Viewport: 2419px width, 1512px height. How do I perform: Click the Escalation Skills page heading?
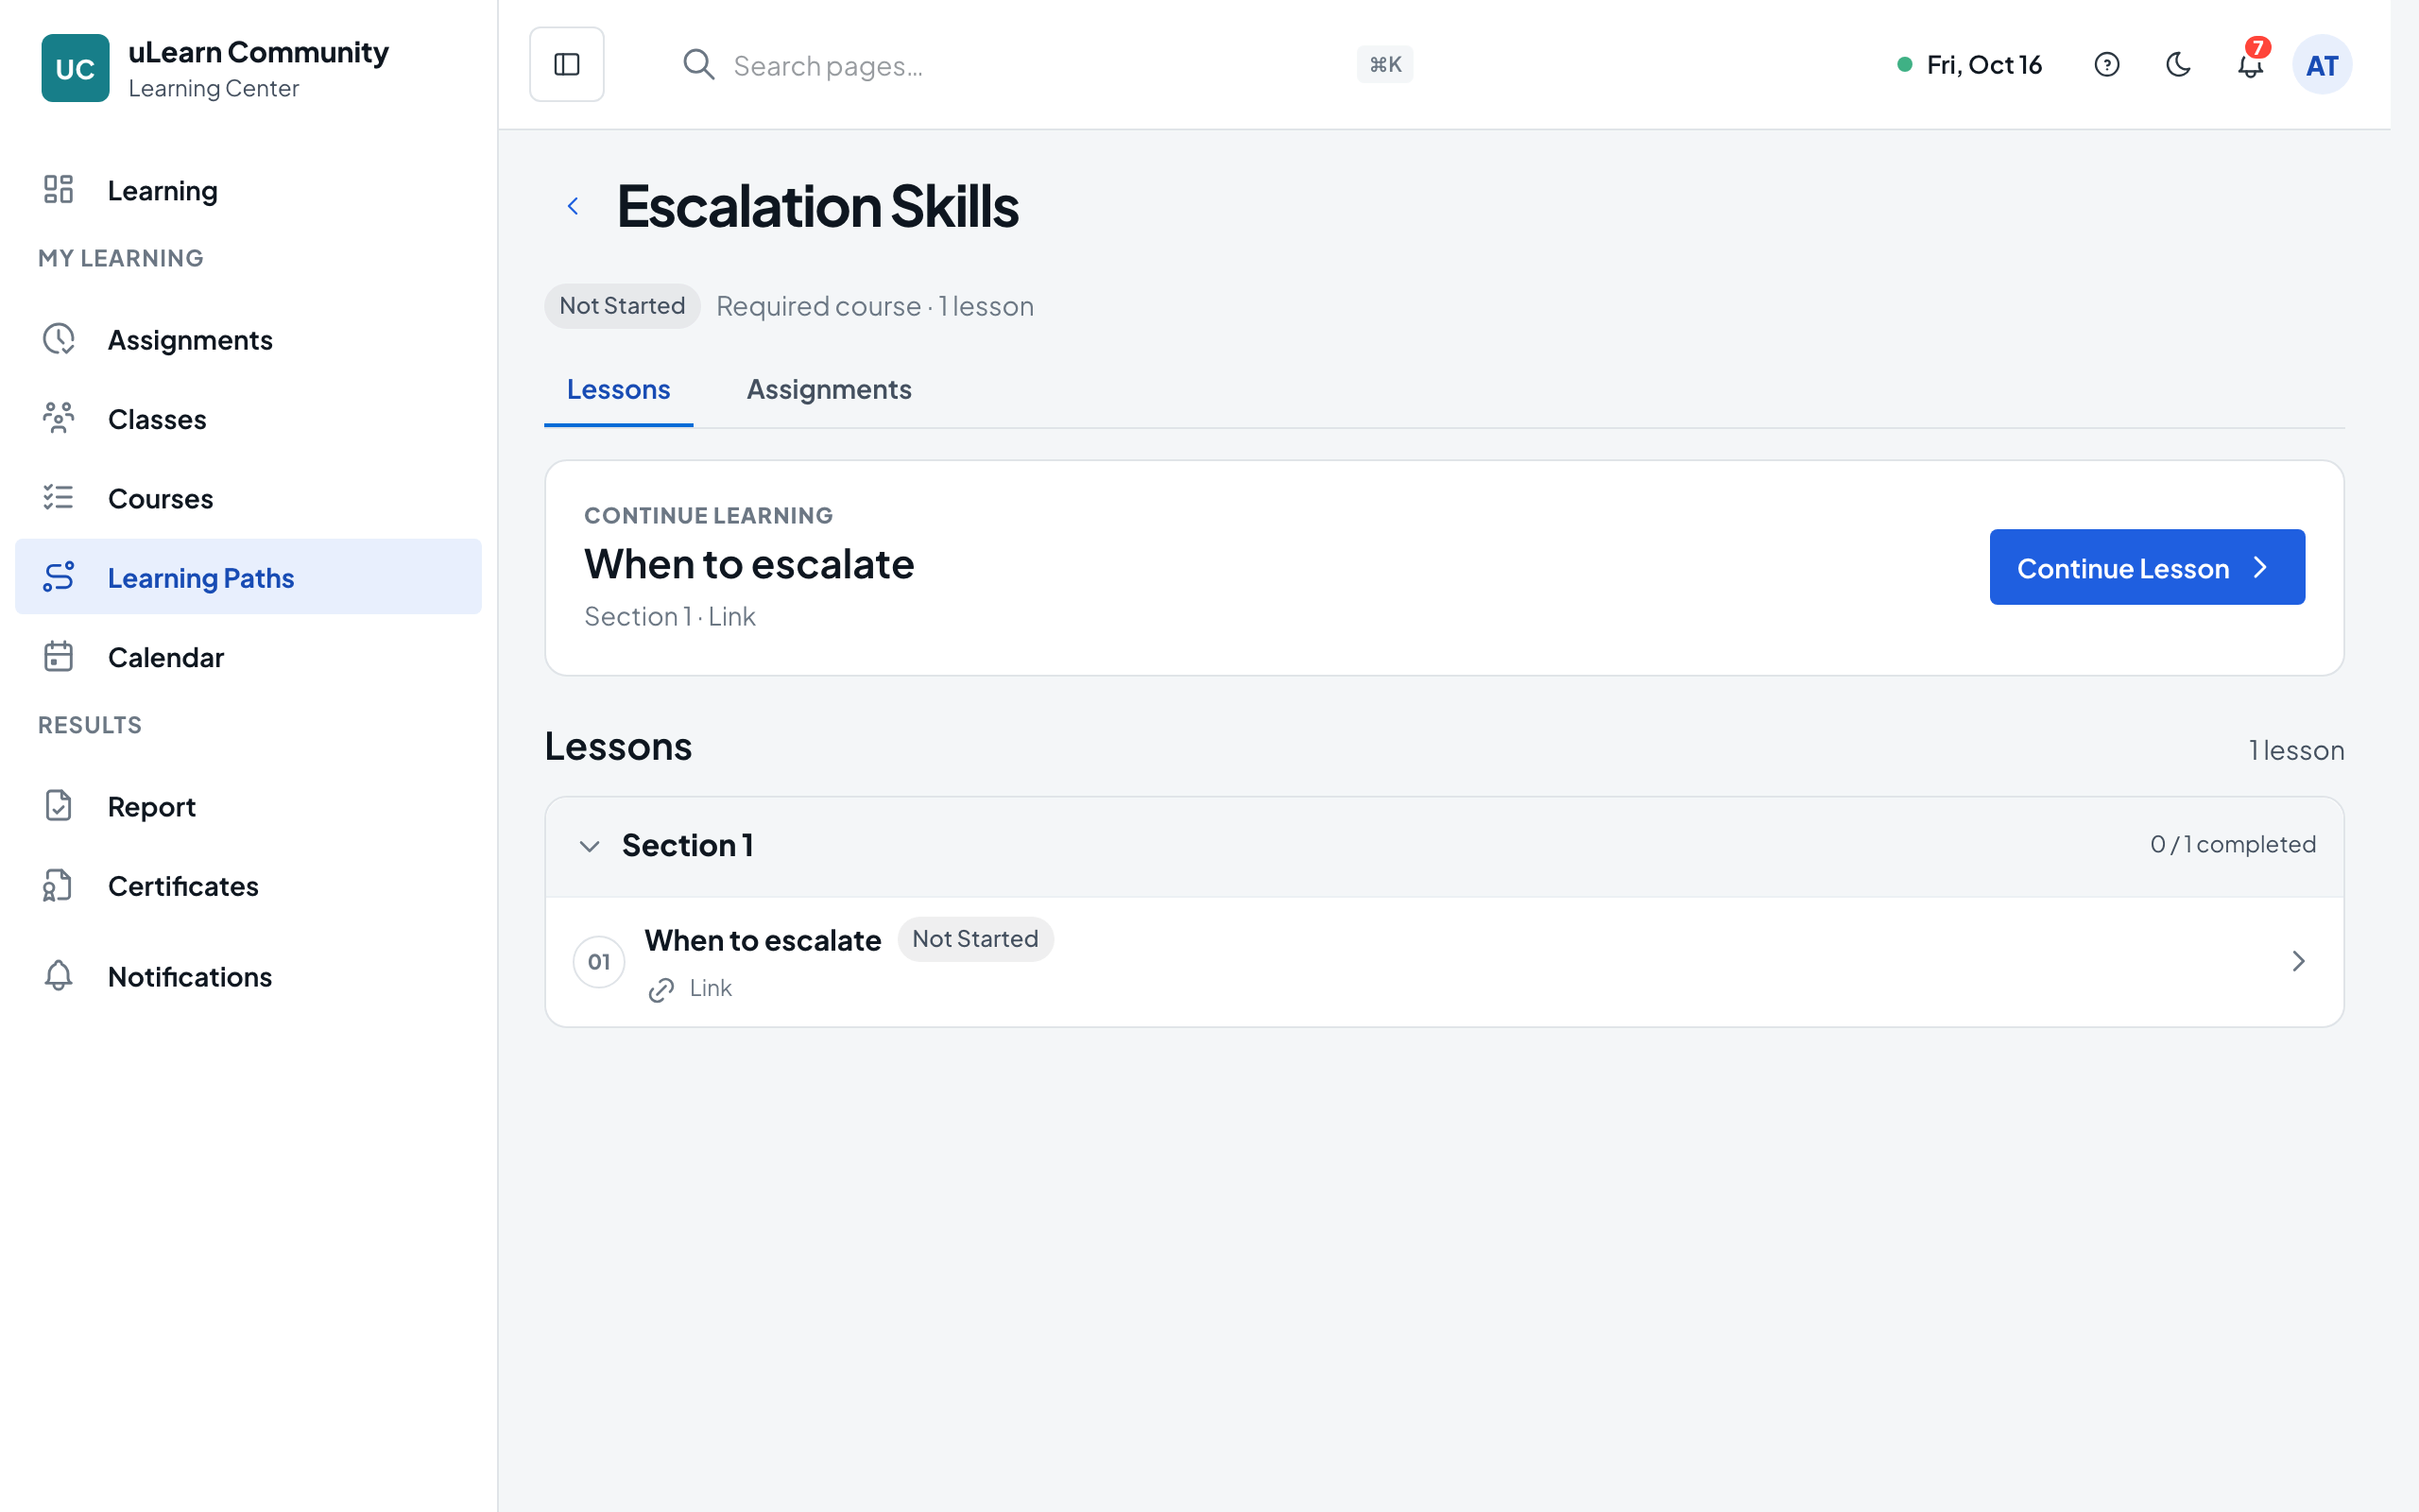point(816,206)
